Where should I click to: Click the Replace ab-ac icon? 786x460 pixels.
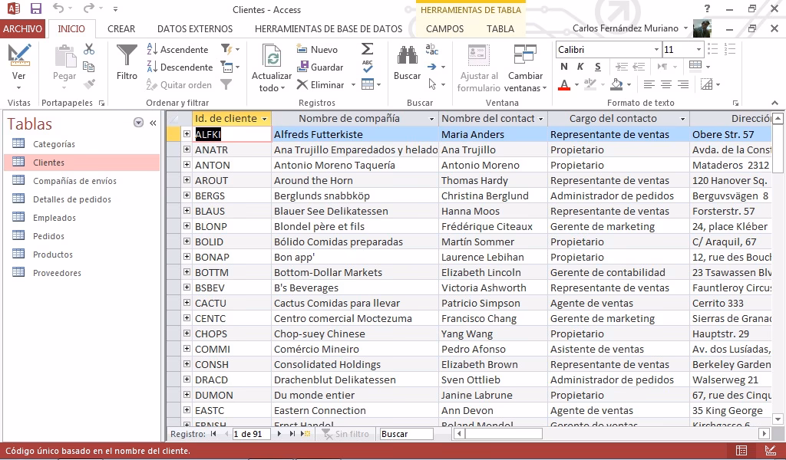(x=431, y=49)
